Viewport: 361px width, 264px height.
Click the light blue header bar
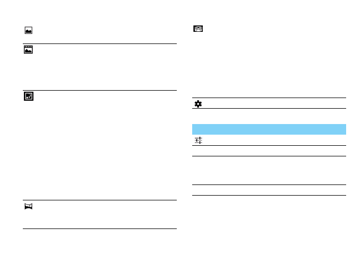[x=269, y=129]
